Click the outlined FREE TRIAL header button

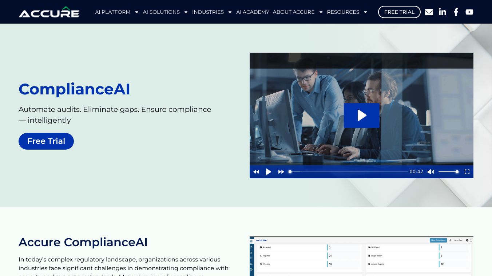(x=399, y=12)
